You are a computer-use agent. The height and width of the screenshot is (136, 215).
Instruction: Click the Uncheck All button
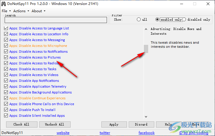(x=55, y=124)
